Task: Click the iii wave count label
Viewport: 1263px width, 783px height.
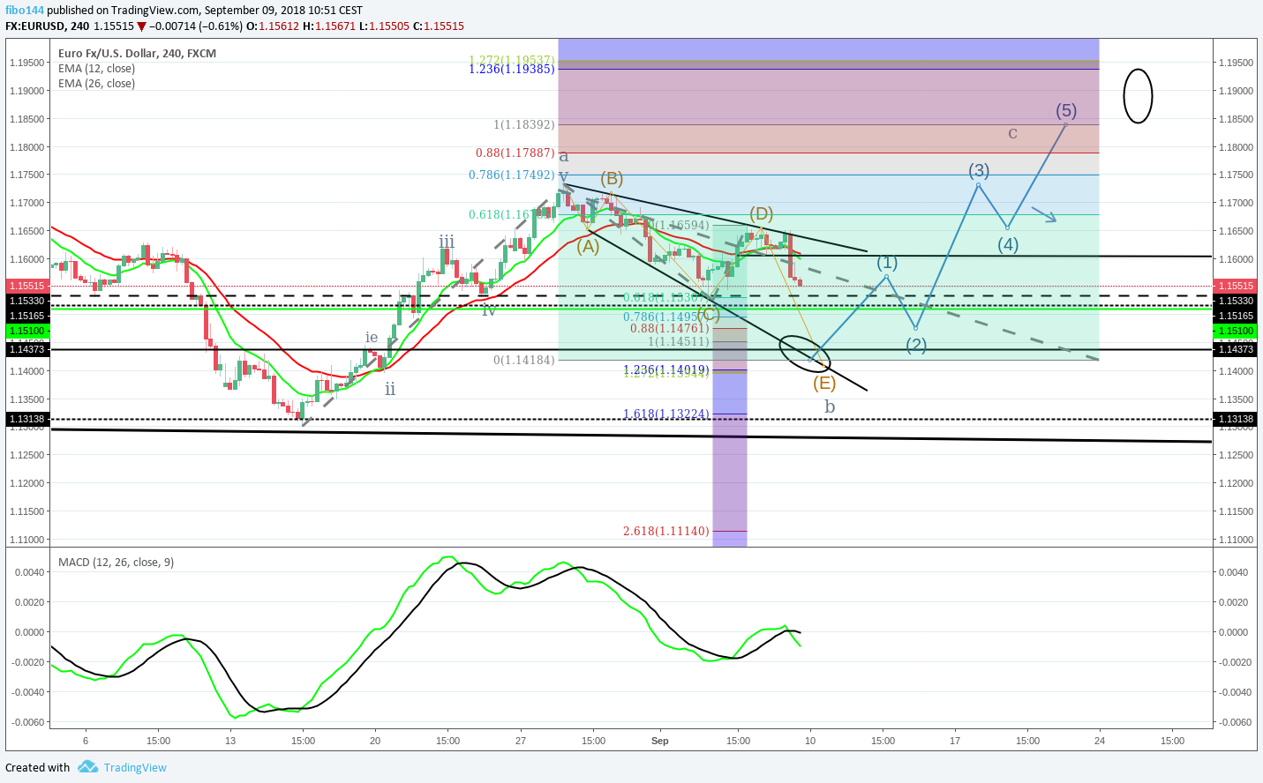Action: pyautogui.click(x=447, y=242)
